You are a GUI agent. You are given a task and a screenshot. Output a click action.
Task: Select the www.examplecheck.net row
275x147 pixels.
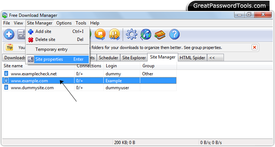89,73
